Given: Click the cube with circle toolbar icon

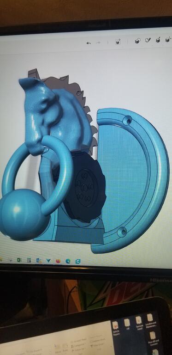Looking at the screenshot, I should 137,41.
